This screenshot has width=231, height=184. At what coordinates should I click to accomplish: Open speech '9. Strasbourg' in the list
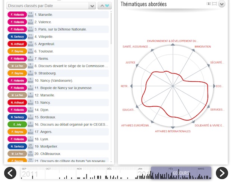click(x=45, y=73)
